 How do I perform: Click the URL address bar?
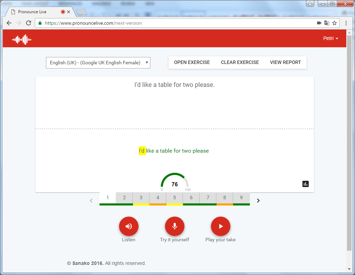(174, 23)
